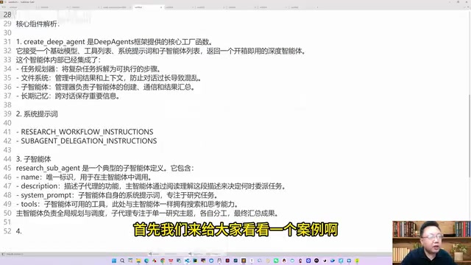471x265 pixels.
Task: Click the heading '3. 子智能体'
Action: point(34,159)
